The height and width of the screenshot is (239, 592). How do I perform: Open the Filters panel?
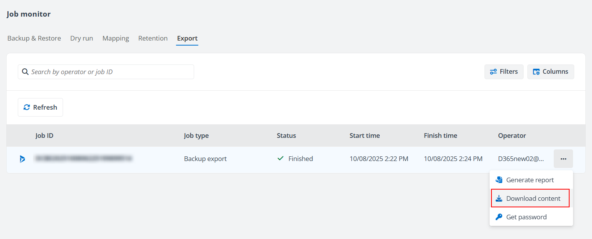(503, 72)
